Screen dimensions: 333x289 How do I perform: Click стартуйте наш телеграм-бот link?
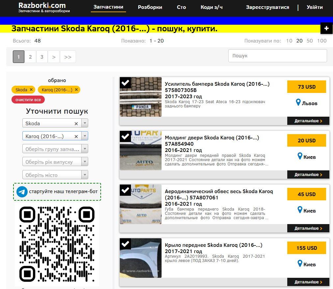(63, 191)
